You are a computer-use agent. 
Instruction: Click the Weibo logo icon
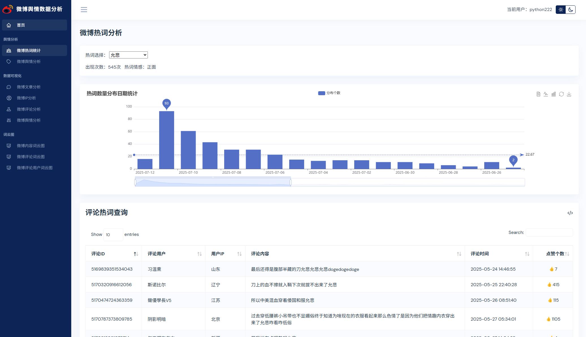[8, 9]
